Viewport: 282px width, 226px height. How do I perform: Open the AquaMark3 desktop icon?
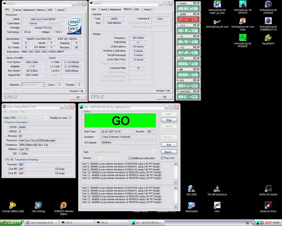click(x=268, y=39)
